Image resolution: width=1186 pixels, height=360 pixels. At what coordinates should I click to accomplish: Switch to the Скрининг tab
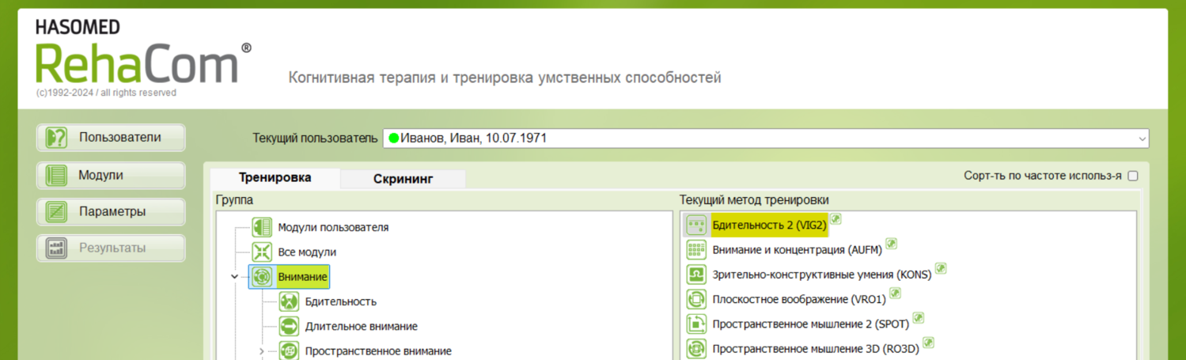pos(403,179)
